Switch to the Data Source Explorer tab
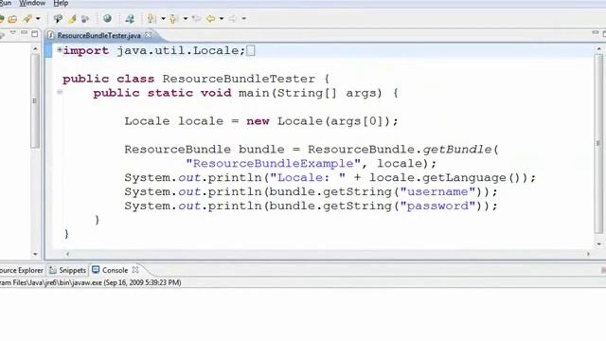 (x=22, y=270)
